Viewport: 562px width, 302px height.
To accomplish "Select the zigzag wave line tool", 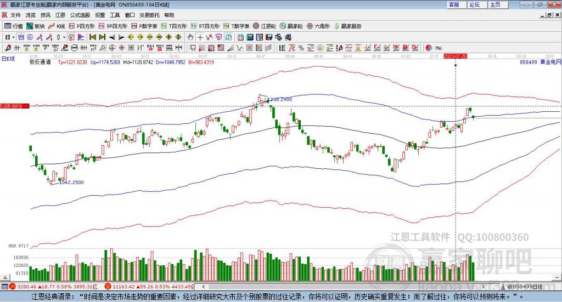I will (239, 48).
